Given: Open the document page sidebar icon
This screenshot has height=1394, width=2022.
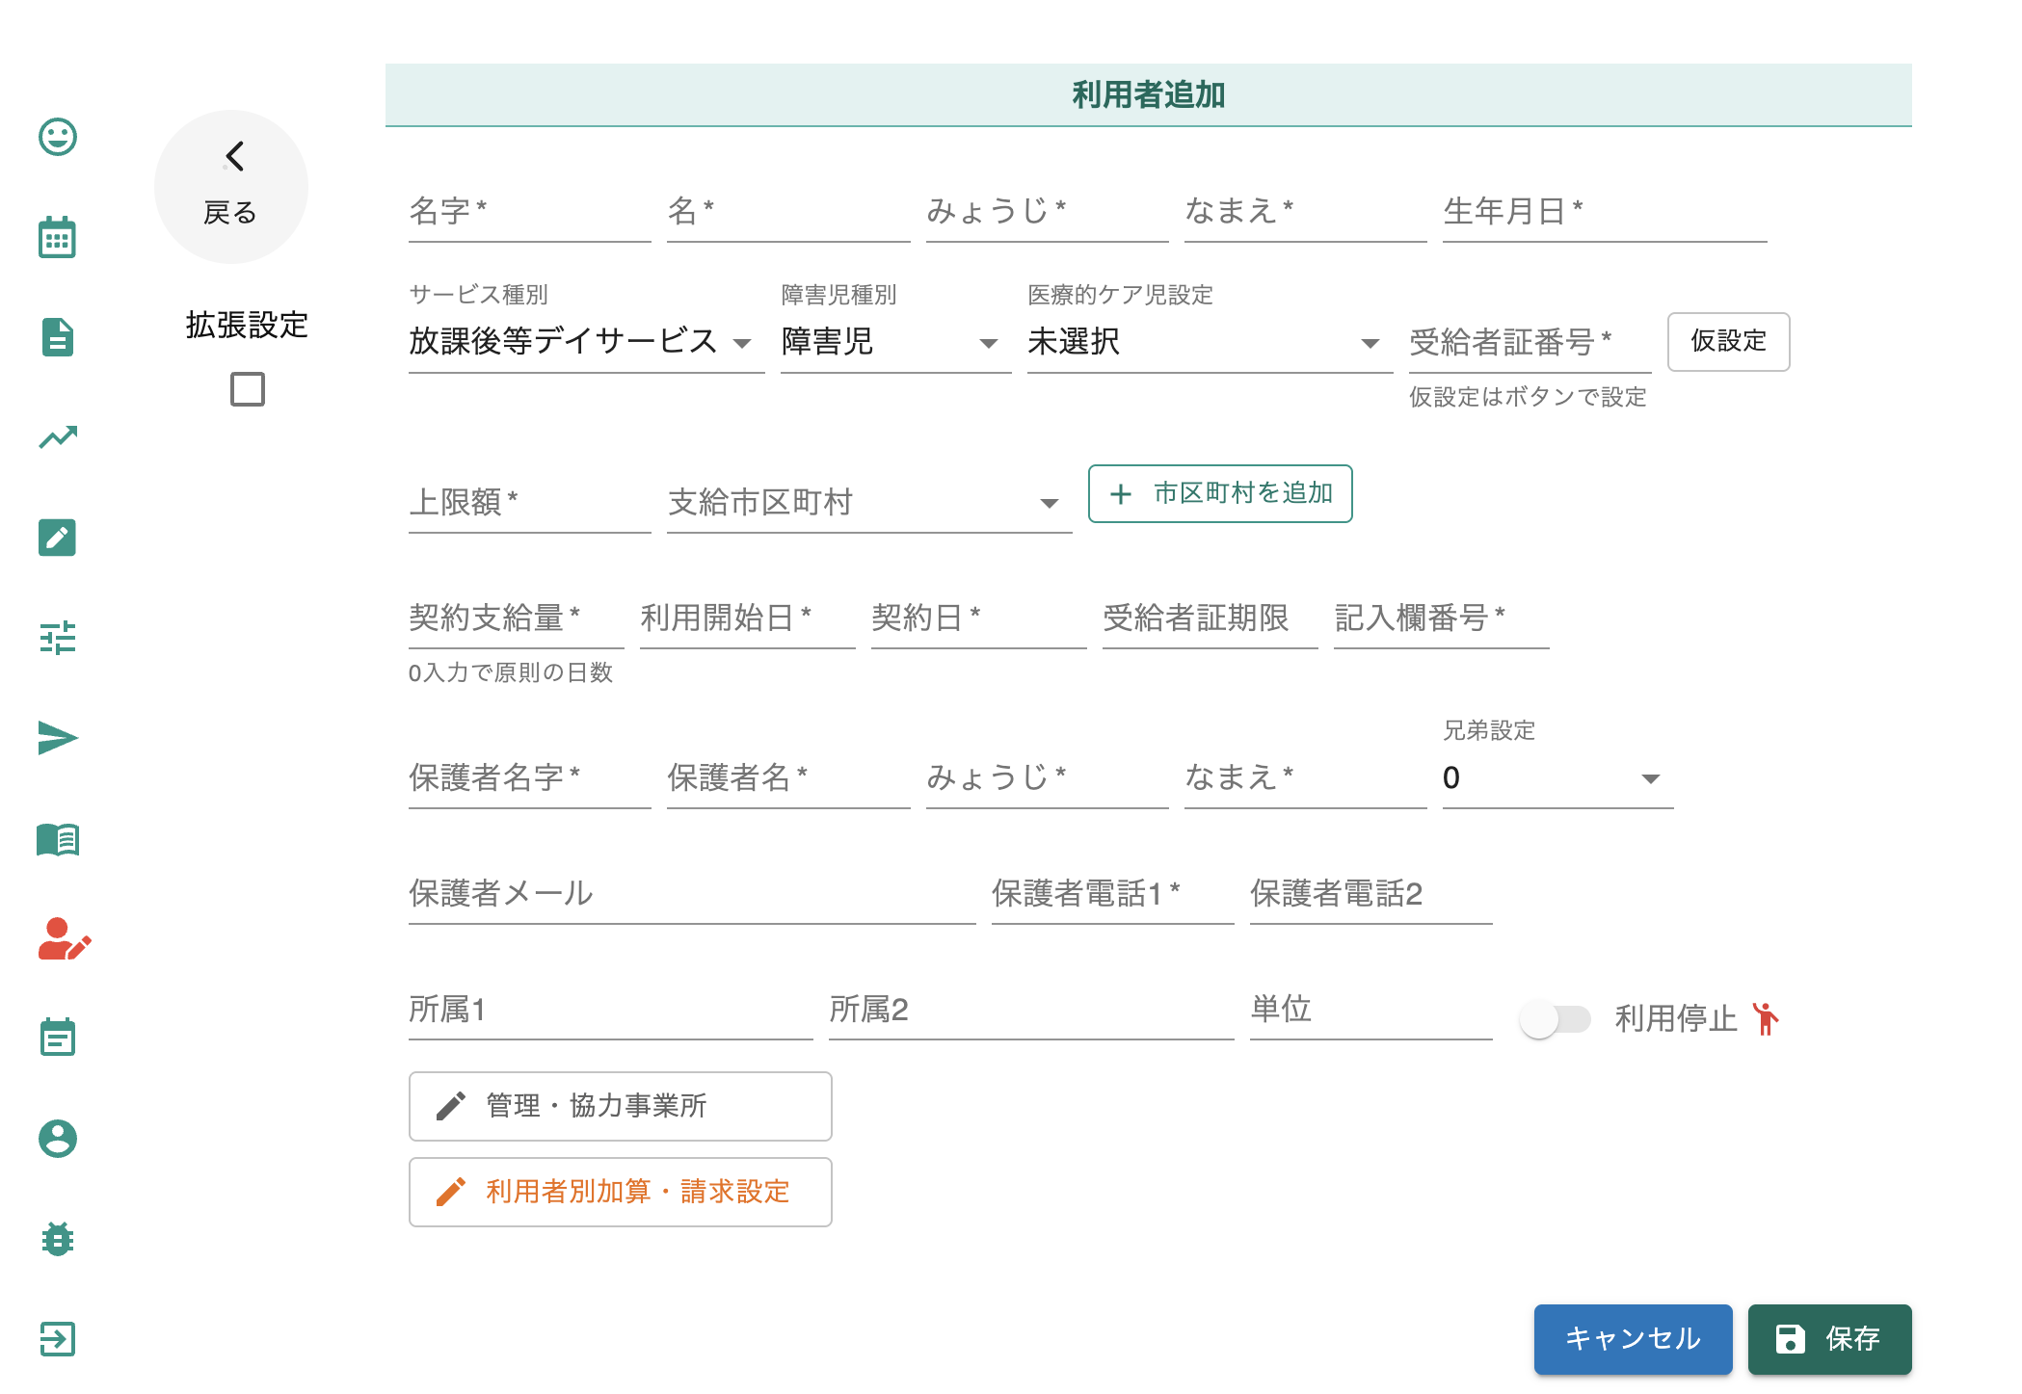Looking at the screenshot, I should click(x=58, y=337).
